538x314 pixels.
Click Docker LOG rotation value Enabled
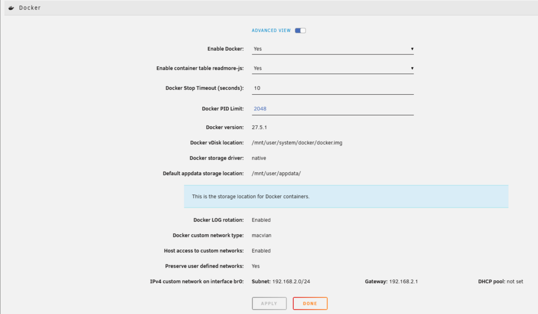(x=261, y=220)
